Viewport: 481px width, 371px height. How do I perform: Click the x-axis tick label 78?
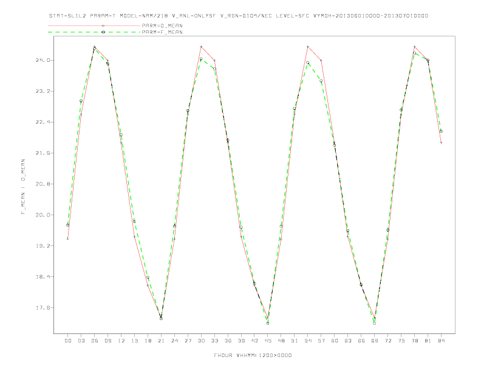point(415,341)
